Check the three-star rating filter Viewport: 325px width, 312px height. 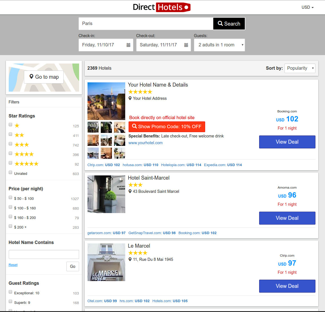(10, 144)
